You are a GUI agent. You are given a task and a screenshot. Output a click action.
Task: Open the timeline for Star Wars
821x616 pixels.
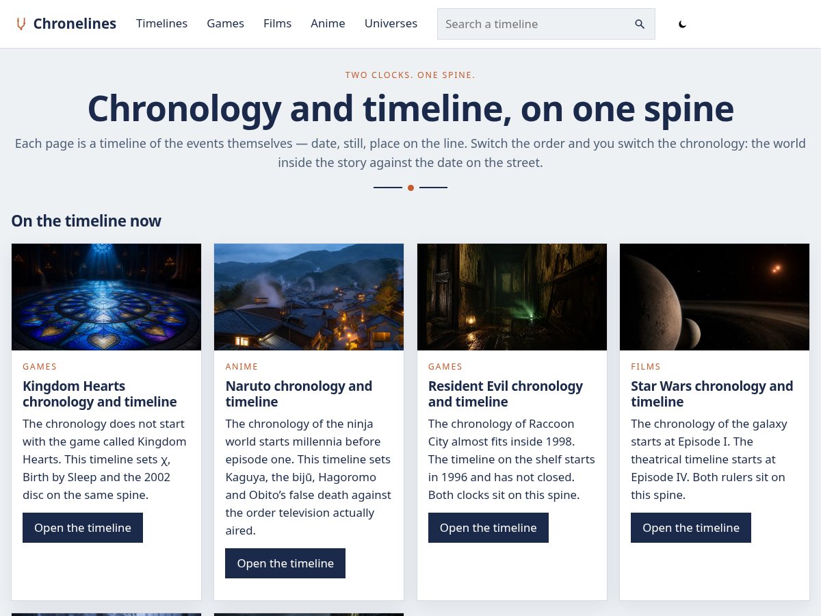pyautogui.click(x=691, y=528)
